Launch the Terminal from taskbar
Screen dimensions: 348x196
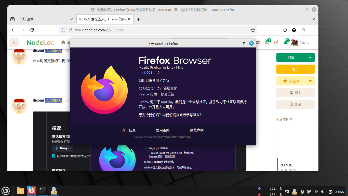point(43,190)
